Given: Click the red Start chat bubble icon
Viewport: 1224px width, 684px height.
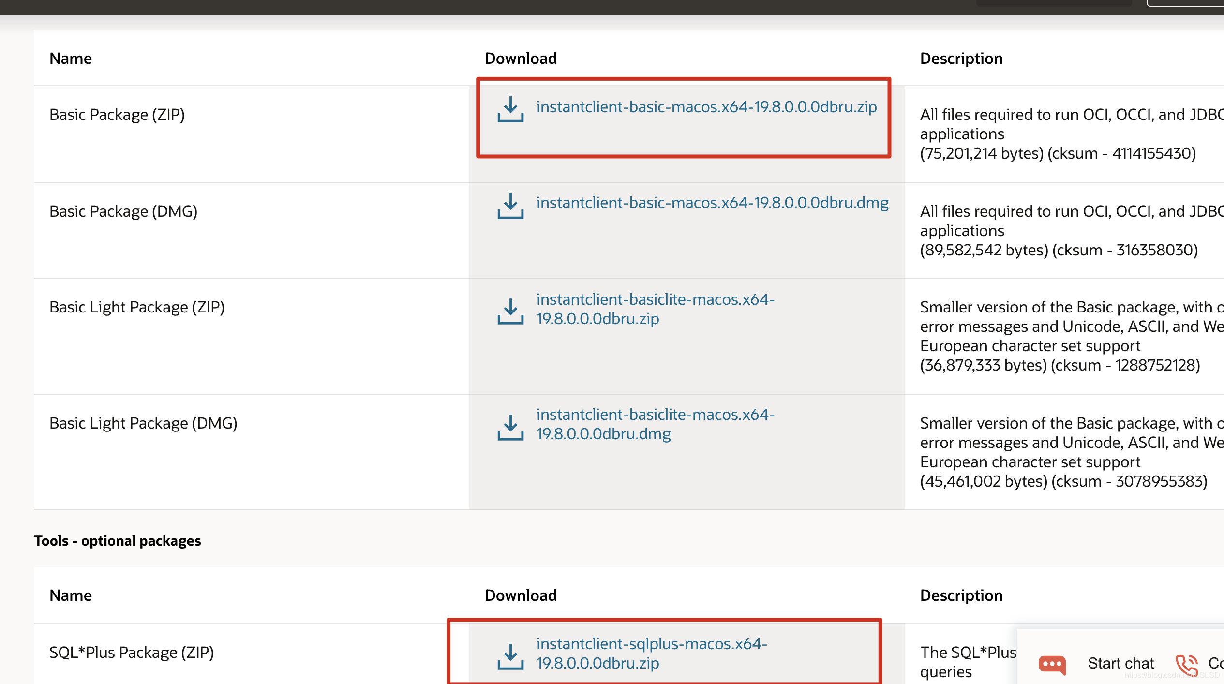Looking at the screenshot, I should pyautogui.click(x=1052, y=664).
